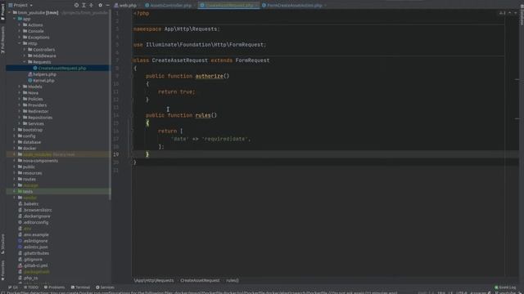Open the Event Log
The width and height of the screenshot is (524, 294).
pyautogui.click(x=505, y=287)
